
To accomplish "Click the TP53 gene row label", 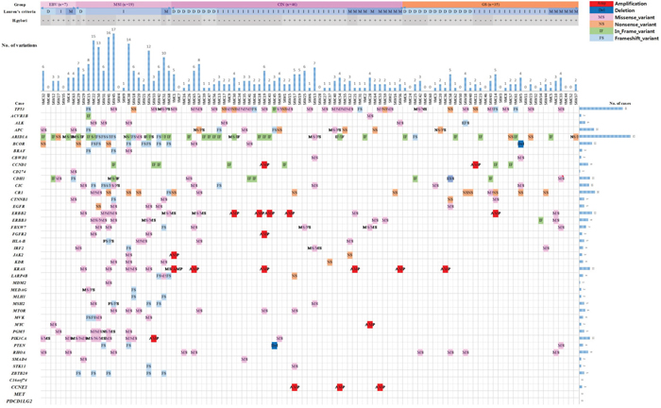I will (20, 110).
